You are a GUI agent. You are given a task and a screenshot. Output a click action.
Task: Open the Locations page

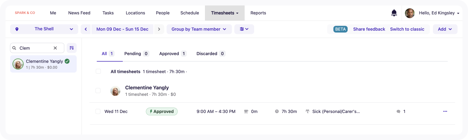point(135,13)
